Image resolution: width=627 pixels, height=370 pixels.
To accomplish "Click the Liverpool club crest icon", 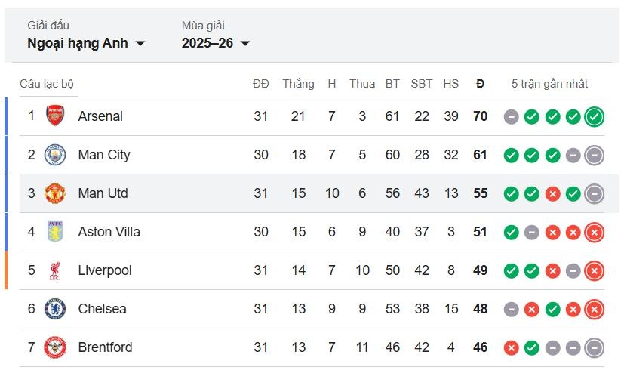I will 55,270.
